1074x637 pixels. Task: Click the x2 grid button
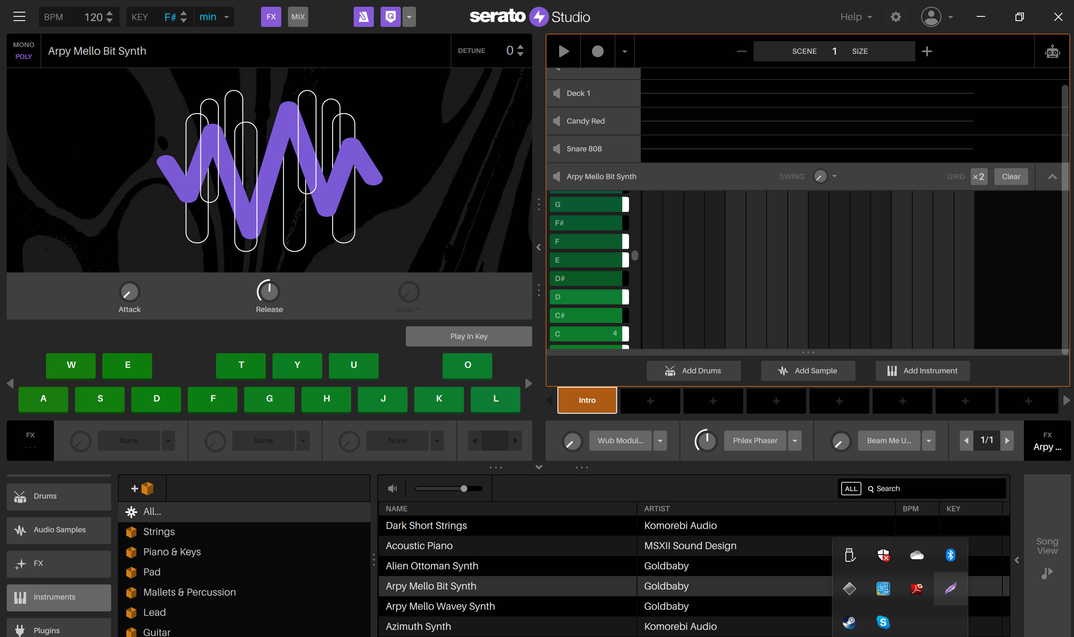978,177
